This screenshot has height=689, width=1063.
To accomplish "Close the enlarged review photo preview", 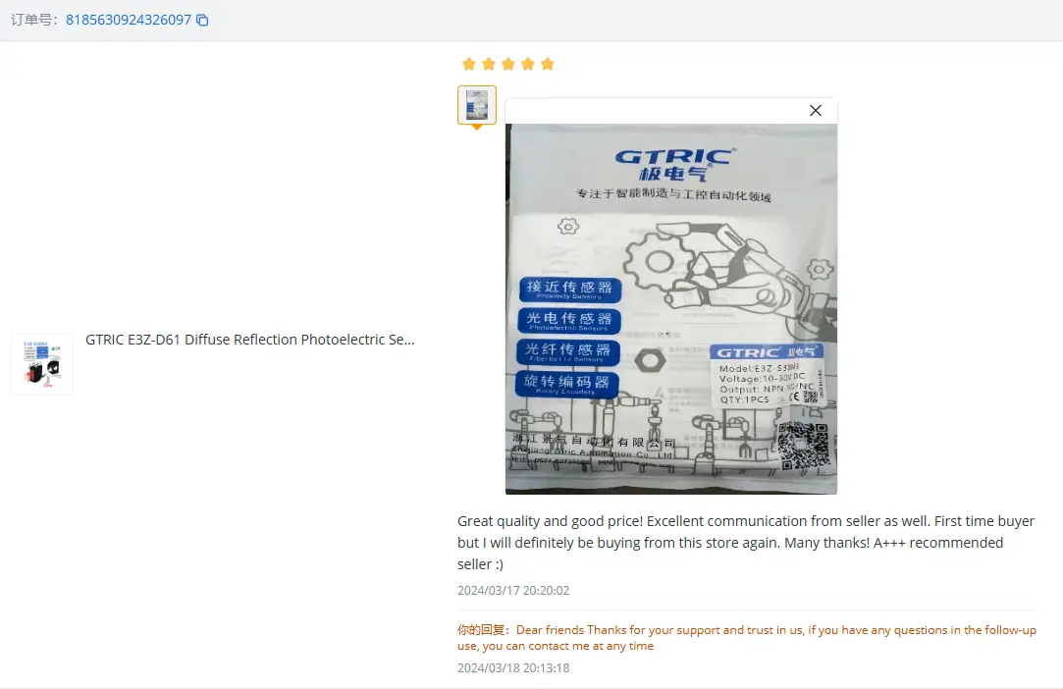I will [x=815, y=111].
